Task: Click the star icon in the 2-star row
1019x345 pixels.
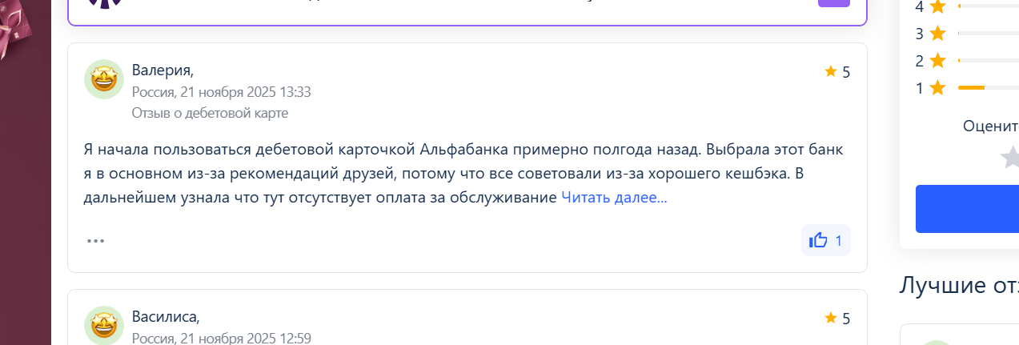Action: [x=938, y=61]
